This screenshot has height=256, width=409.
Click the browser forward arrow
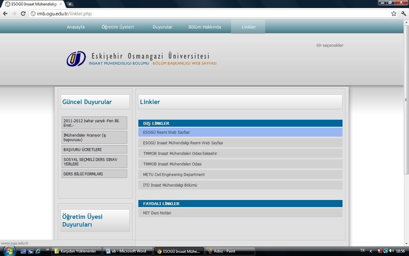pos(14,13)
